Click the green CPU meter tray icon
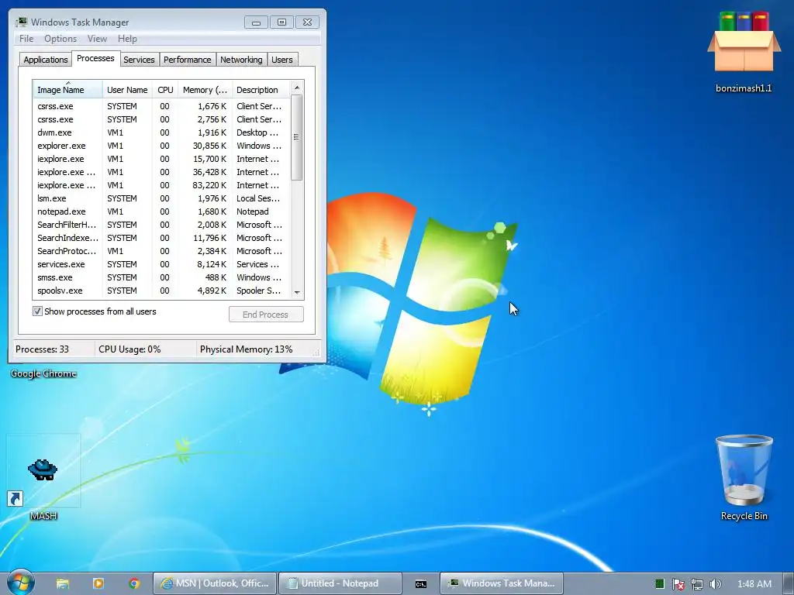Image resolution: width=794 pixels, height=595 pixels. click(659, 584)
